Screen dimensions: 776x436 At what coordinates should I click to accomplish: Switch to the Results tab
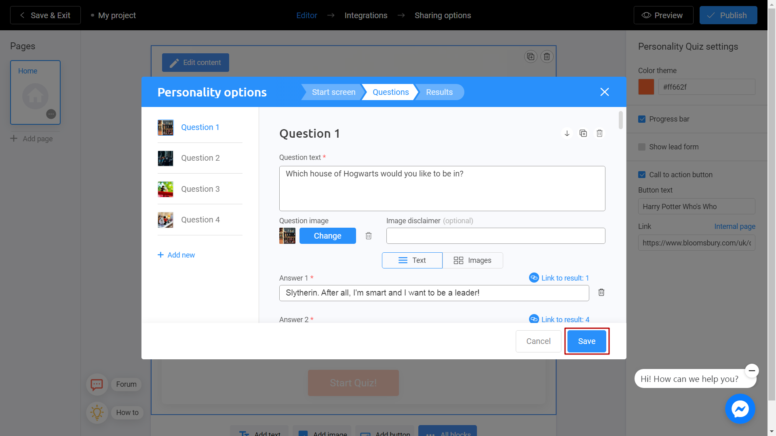coord(439,92)
